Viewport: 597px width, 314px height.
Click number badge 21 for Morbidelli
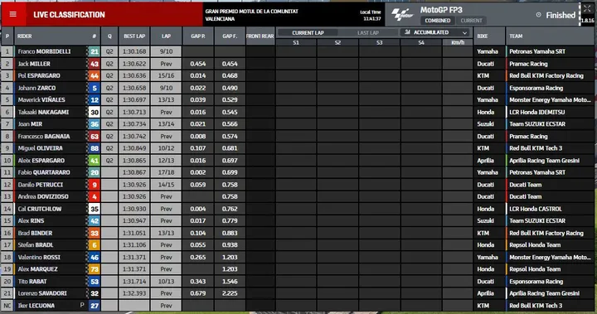pyautogui.click(x=95, y=51)
